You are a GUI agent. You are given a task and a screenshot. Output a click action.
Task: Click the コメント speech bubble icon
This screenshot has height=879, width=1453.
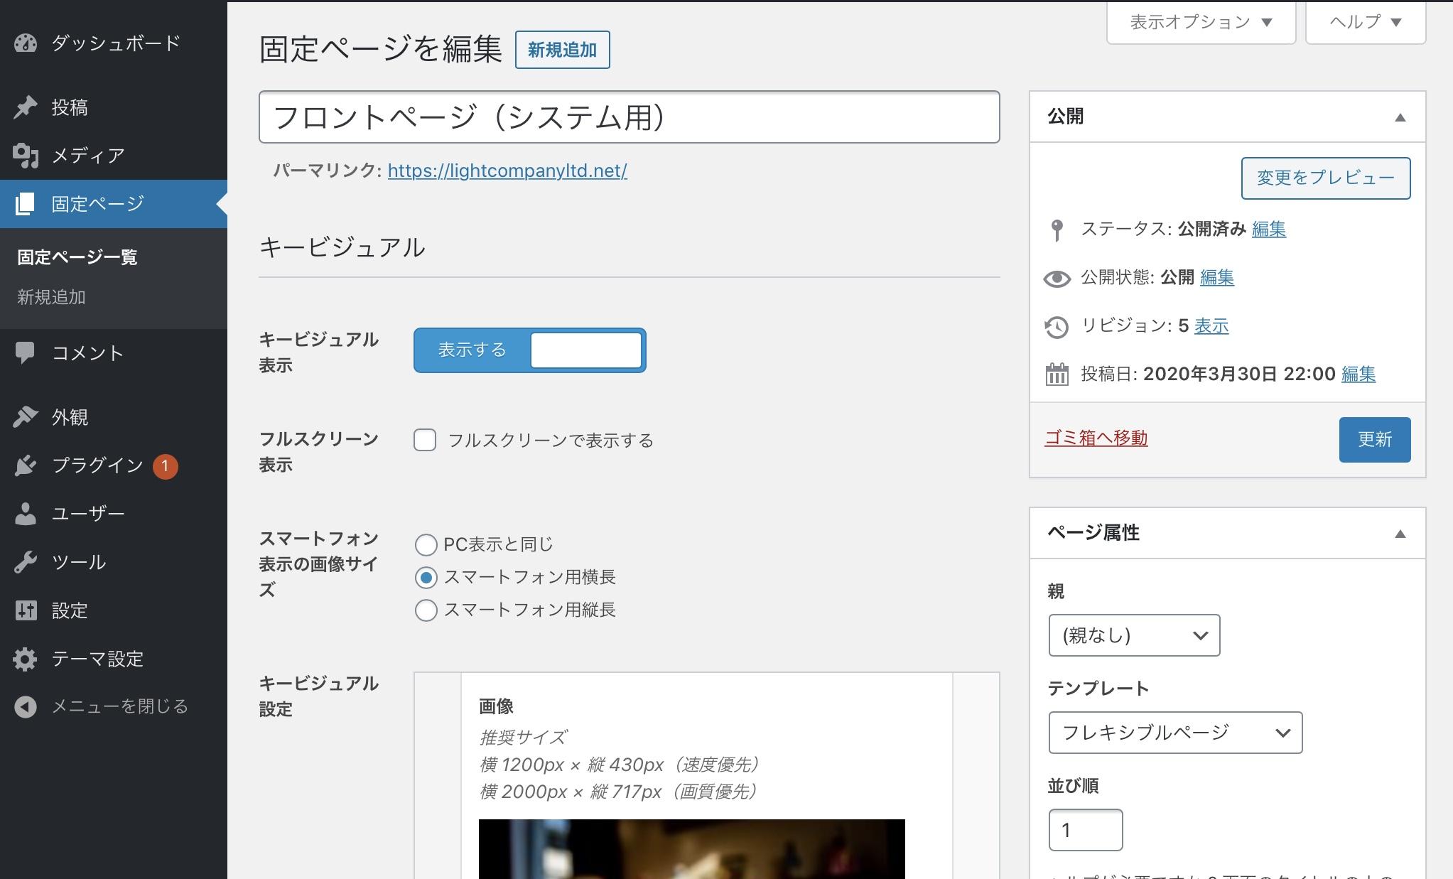click(x=26, y=352)
